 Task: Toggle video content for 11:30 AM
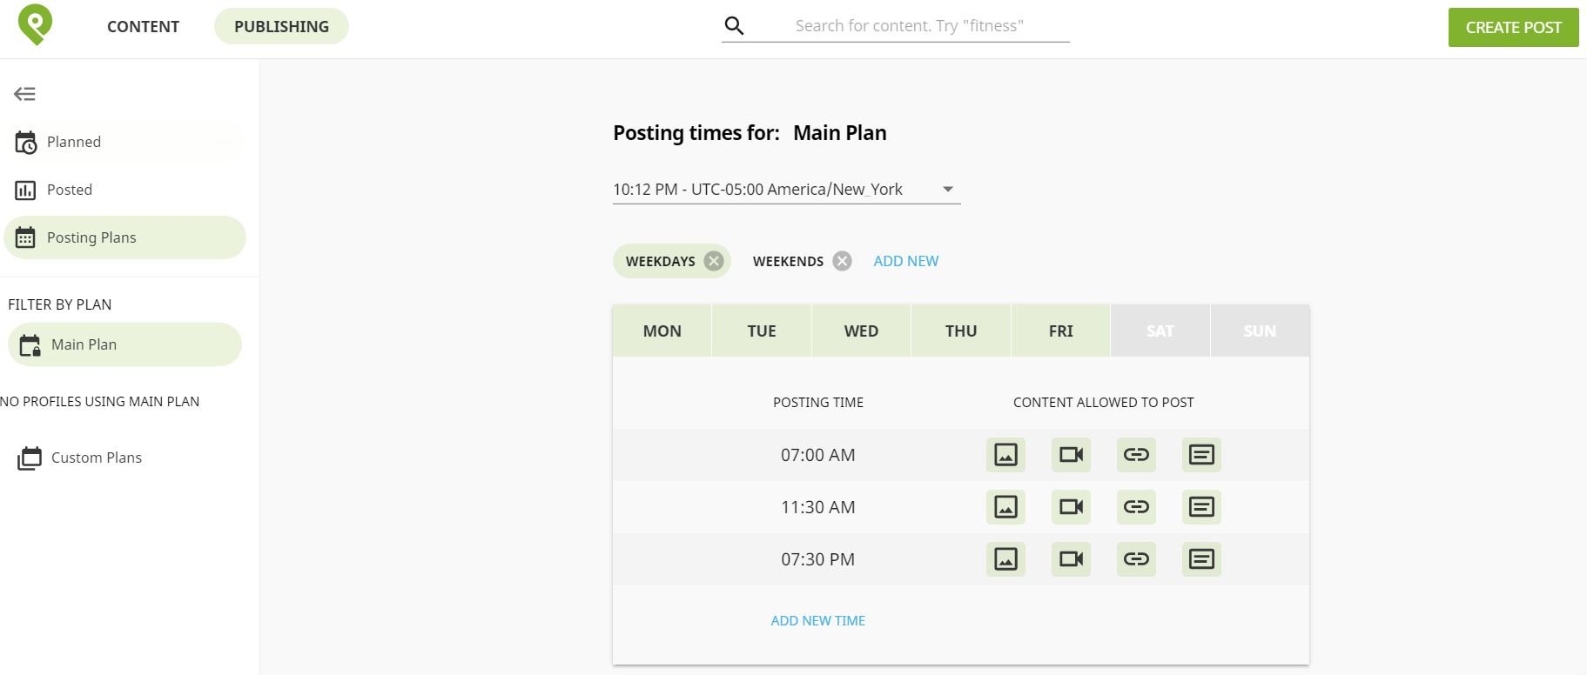point(1071,507)
